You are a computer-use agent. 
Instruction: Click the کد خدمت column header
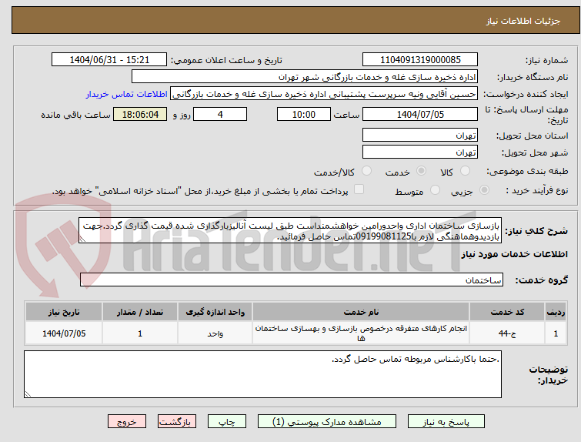pyautogui.click(x=507, y=312)
